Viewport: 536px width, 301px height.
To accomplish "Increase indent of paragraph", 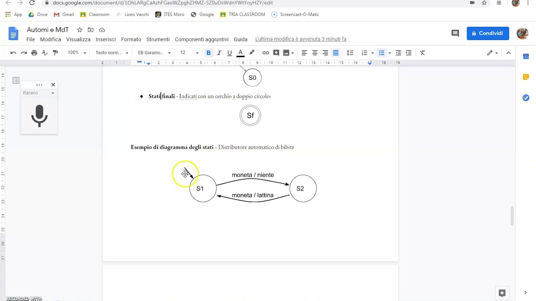I will pos(409,53).
